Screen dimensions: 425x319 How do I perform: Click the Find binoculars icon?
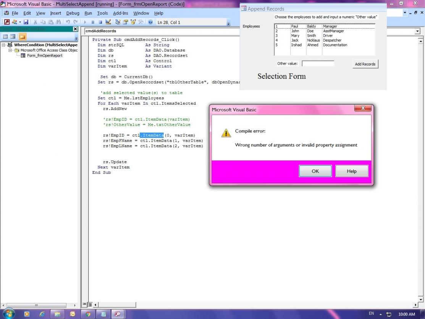[x=58, y=22]
